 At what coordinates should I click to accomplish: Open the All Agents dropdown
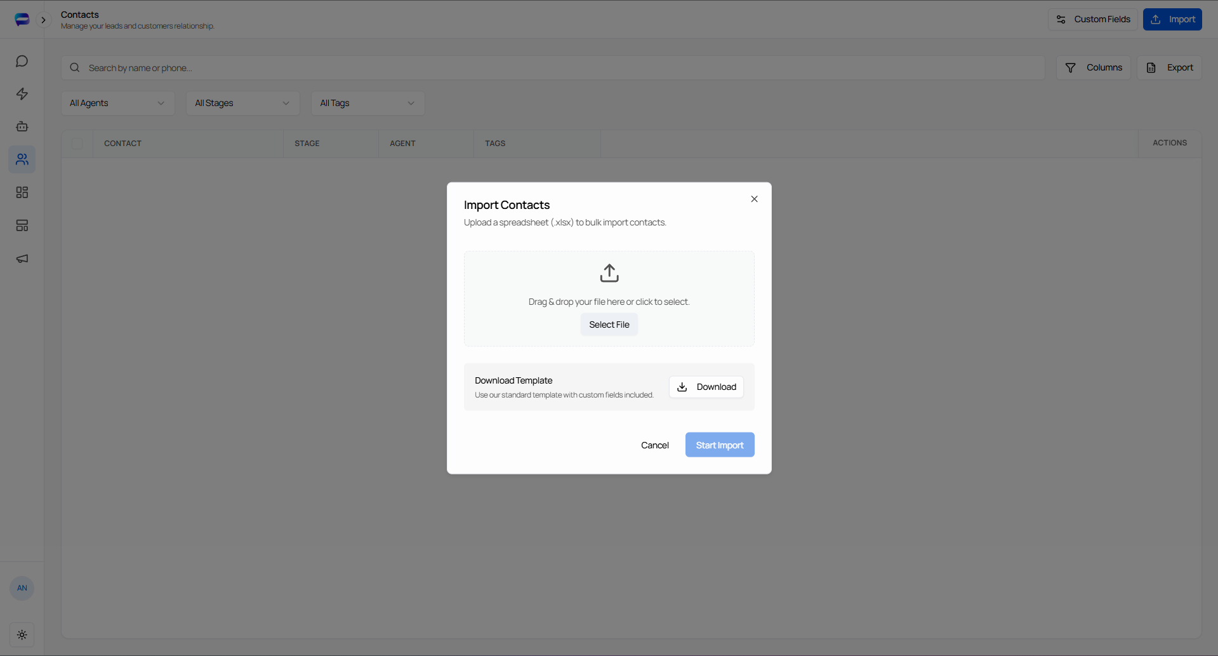tap(117, 103)
